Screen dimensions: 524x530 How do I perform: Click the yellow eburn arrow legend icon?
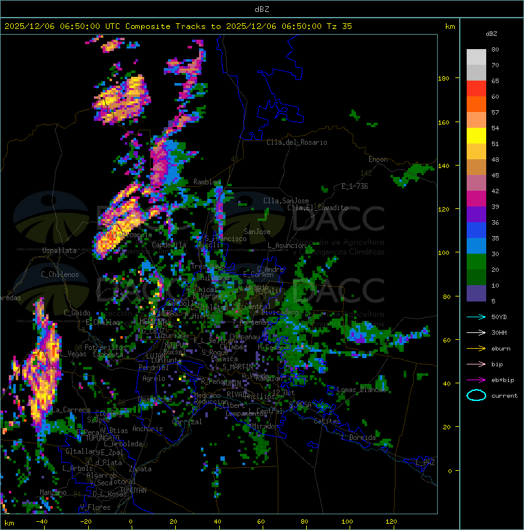click(x=476, y=349)
